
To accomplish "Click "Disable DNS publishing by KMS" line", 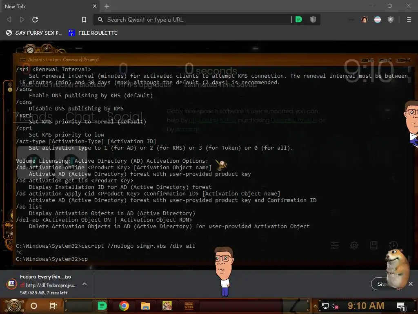I will coord(76,108).
